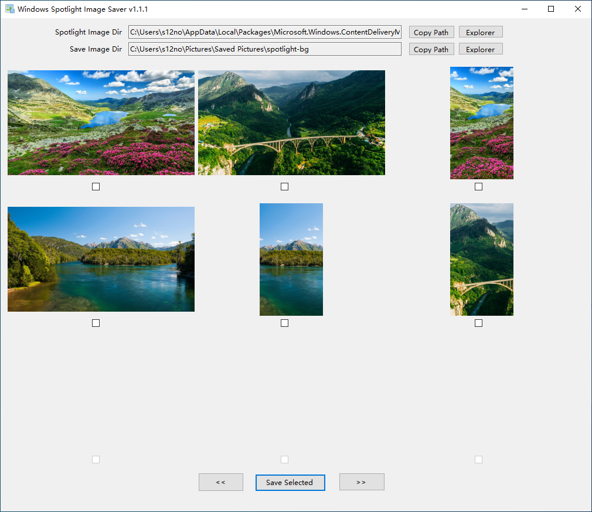This screenshot has width=592, height=512.
Task: Click the leftmost empty checkbox in the bottom row
Action: 96,459
